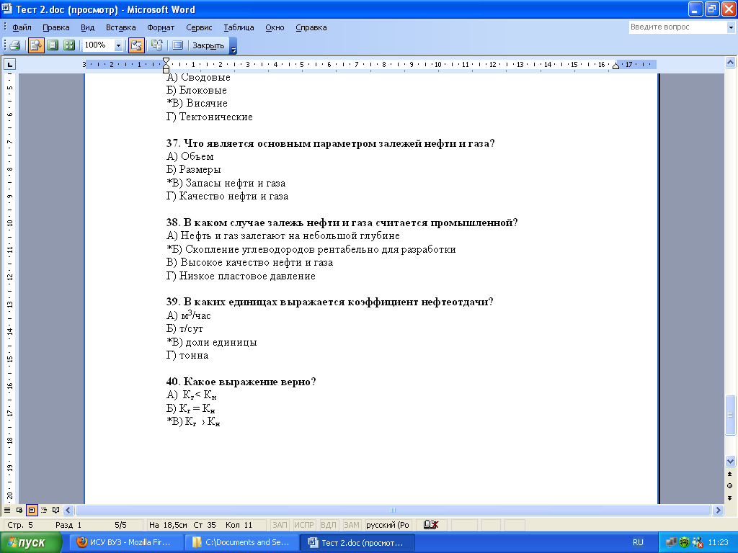
Task: Toggle ЗАМ overtype indicator
Action: click(x=351, y=525)
